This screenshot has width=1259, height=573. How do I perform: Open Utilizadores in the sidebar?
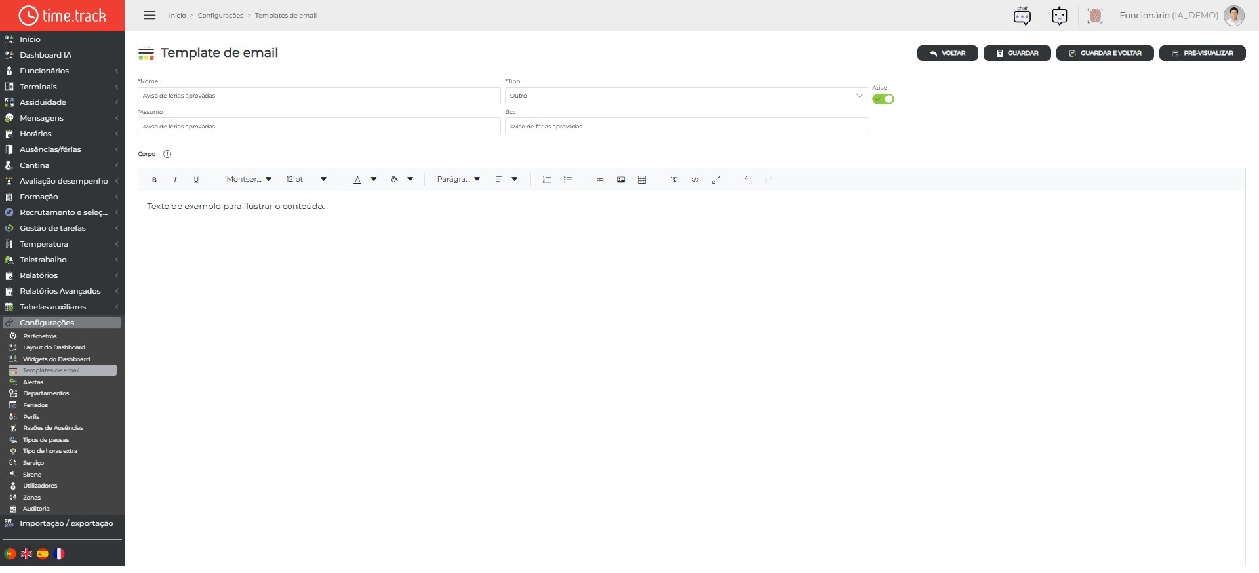(x=40, y=486)
